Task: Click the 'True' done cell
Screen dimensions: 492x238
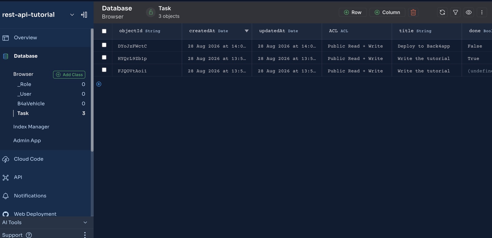Action: pos(477,58)
